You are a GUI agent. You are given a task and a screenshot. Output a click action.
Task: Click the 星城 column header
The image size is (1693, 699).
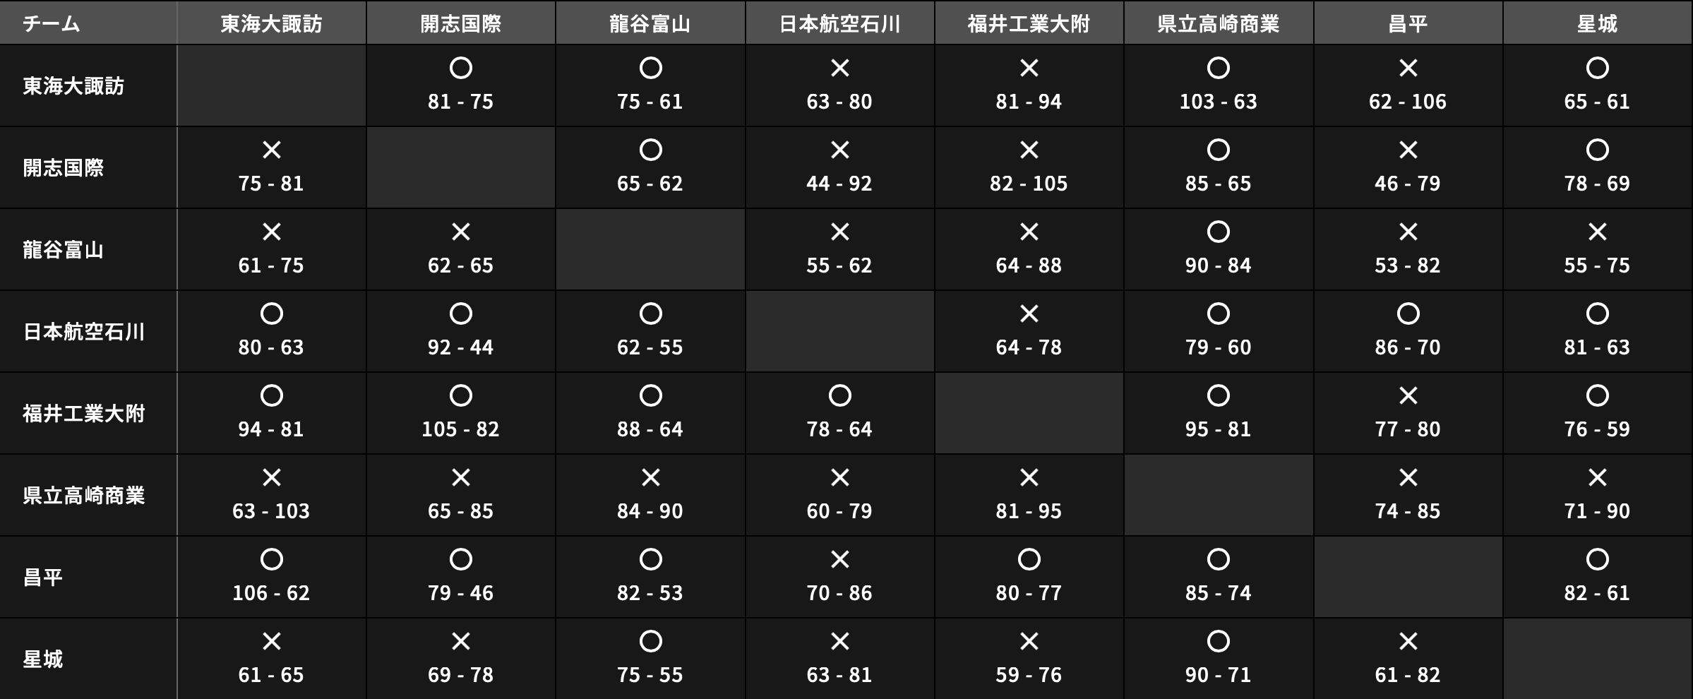tap(1597, 23)
